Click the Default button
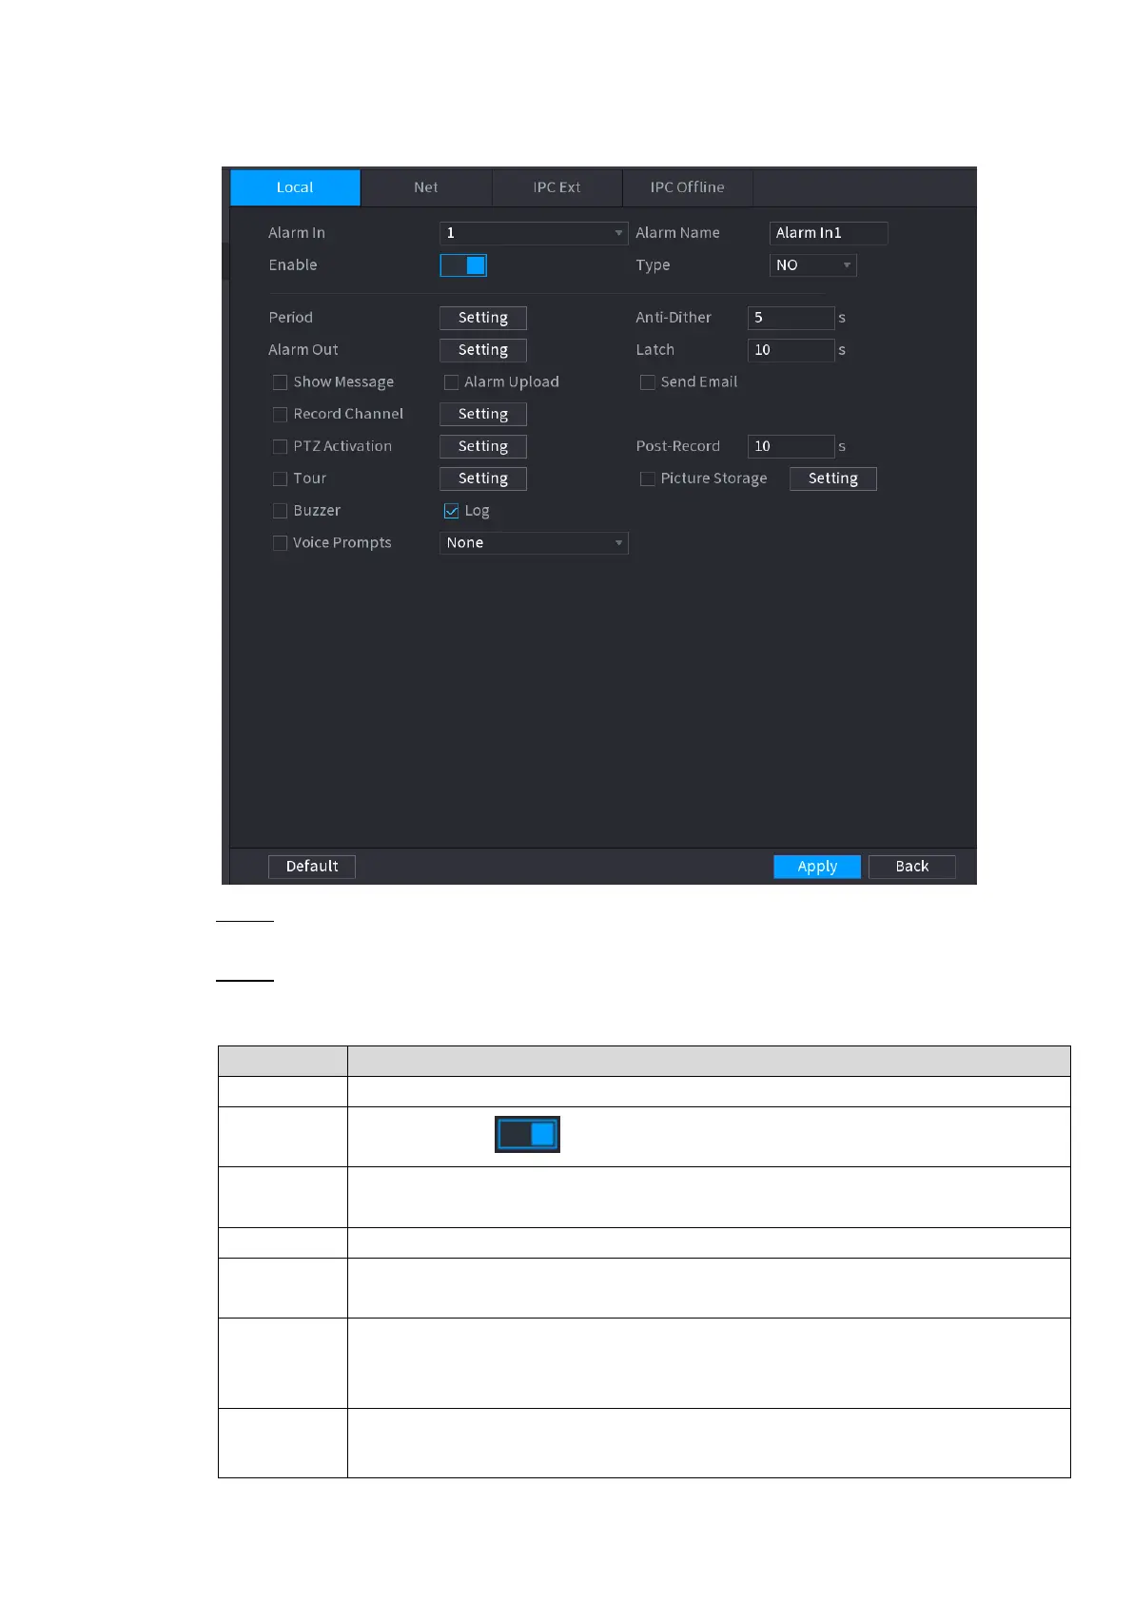The width and height of the screenshot is (1133, 1602). point(312,867)
